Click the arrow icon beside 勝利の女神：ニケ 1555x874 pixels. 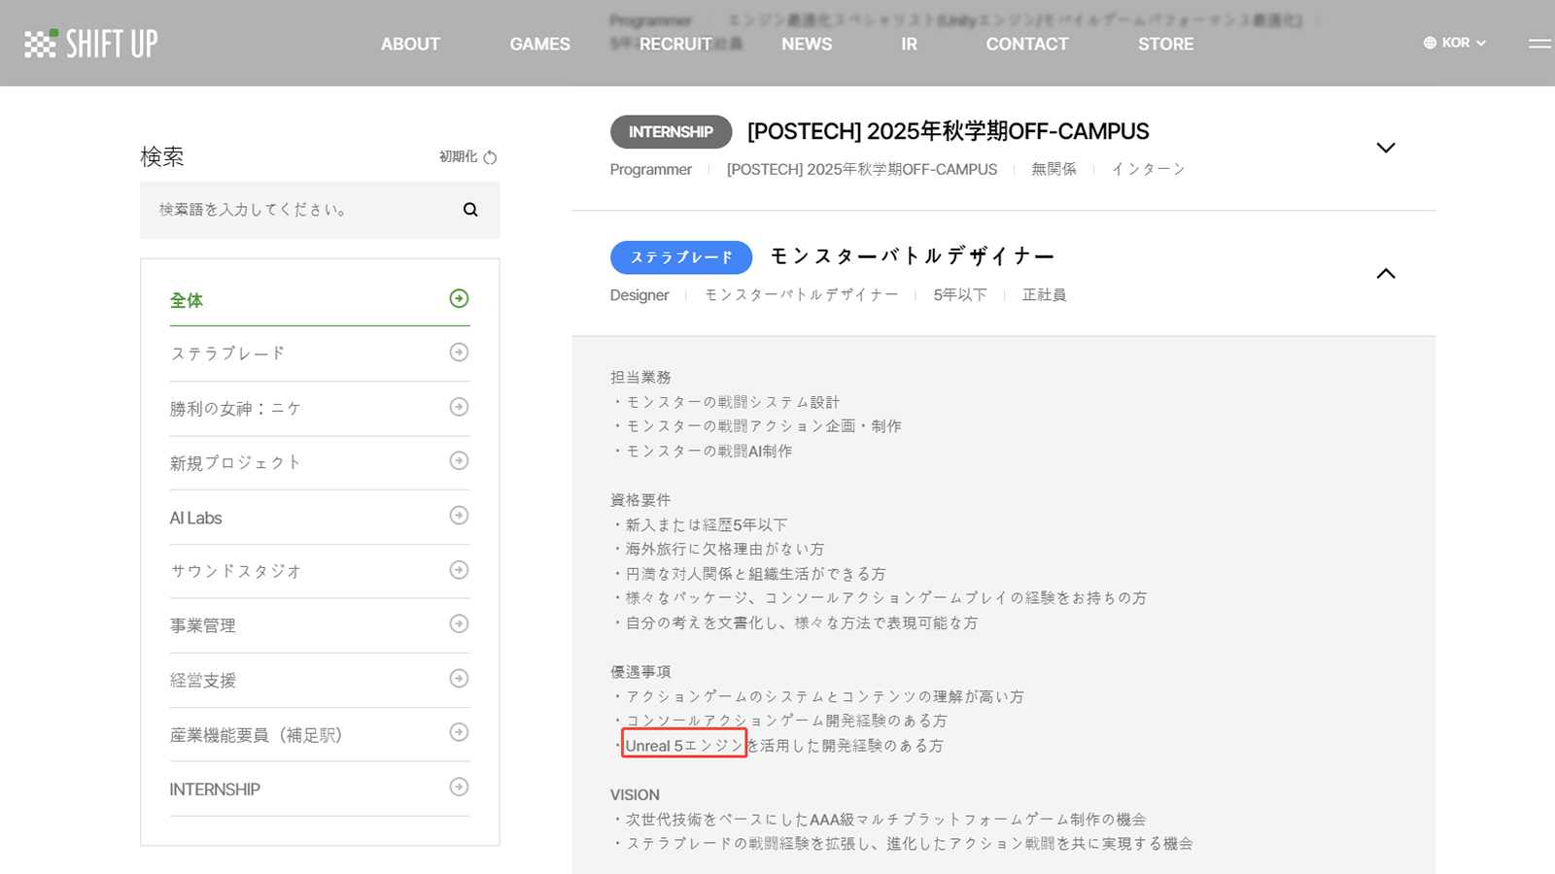click(458, 408)
